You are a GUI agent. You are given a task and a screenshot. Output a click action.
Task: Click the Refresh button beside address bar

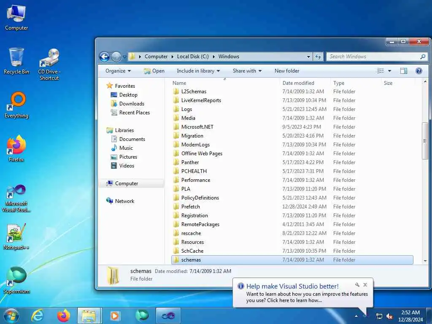(318, 57)
